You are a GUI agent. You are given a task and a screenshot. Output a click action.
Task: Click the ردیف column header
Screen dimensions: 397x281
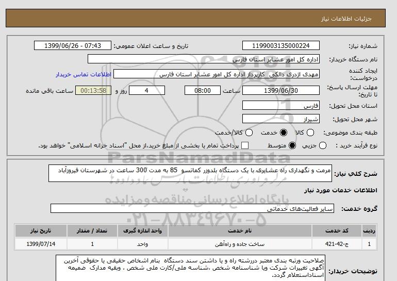[x=369, y=230]
